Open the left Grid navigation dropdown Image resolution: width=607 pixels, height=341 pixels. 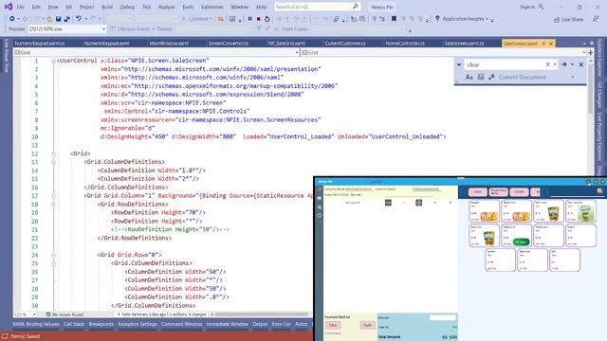click(x=297, y=52)
